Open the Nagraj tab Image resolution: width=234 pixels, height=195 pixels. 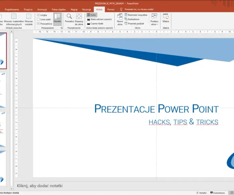pos(74,9)
